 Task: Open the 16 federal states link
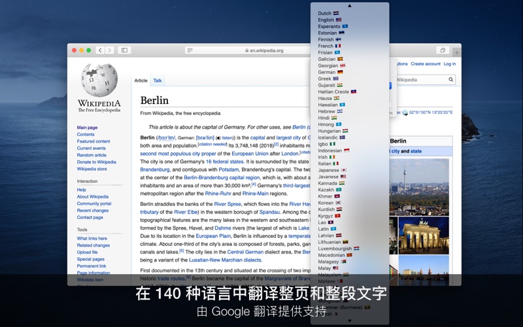pos(225,162)
